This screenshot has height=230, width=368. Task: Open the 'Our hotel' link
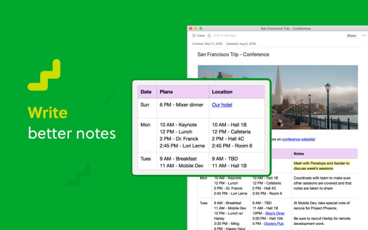(222, 105)
